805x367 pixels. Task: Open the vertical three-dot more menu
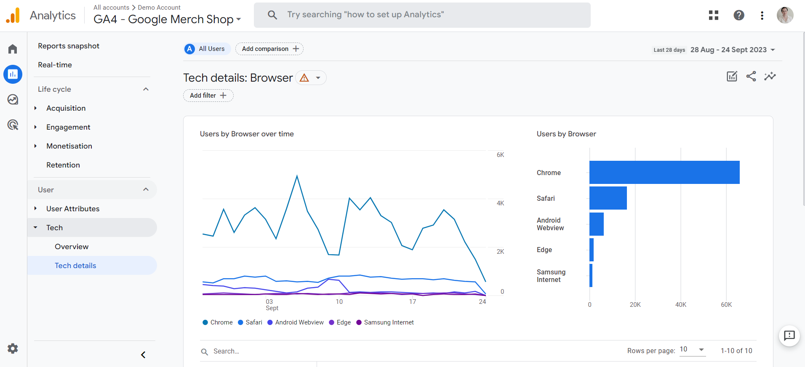tap(762, 16)
